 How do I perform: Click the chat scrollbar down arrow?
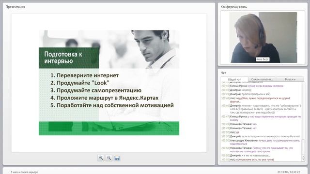[303, 160]
